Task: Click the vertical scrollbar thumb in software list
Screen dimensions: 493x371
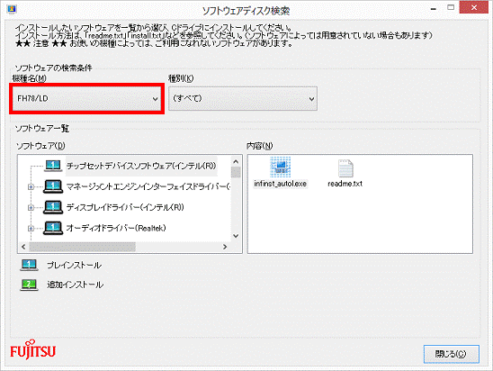Action: [x=236, y=172]
